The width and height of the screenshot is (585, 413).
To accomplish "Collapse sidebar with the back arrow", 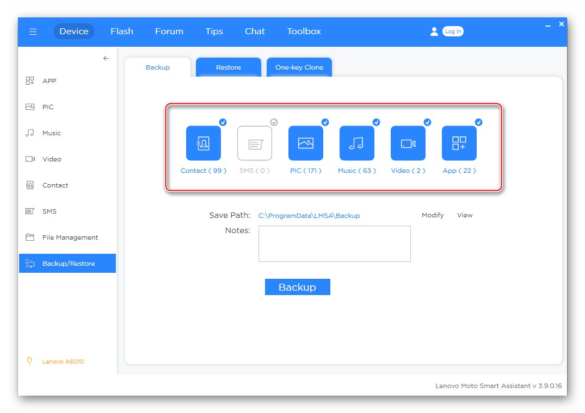I will [x=106, y=59].
